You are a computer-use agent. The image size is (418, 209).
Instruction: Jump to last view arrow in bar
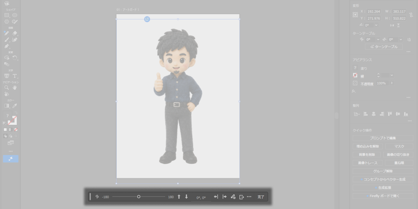225,197
